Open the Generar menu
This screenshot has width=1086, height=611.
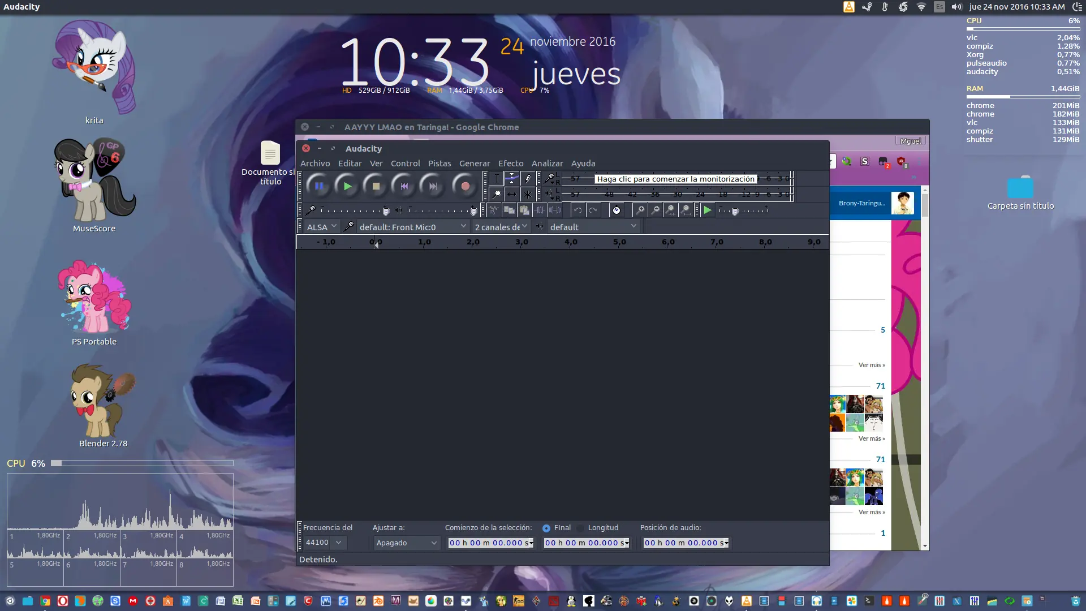coord(475,163)
